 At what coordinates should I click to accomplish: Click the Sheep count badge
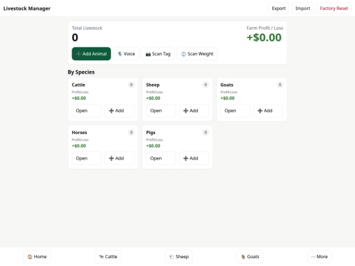206,85
